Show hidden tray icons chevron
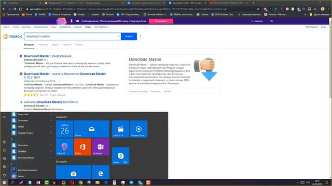The width and height of the screenshot is (332, 186). (297, 182)
